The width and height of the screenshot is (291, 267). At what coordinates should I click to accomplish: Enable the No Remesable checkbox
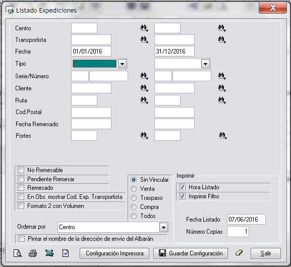tap(21, 170)
